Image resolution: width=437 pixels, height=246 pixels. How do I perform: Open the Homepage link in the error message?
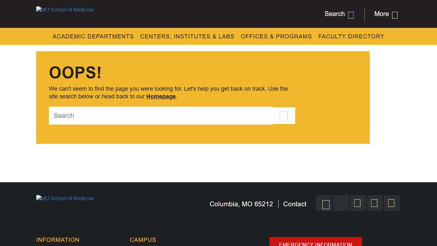point(161,96)
